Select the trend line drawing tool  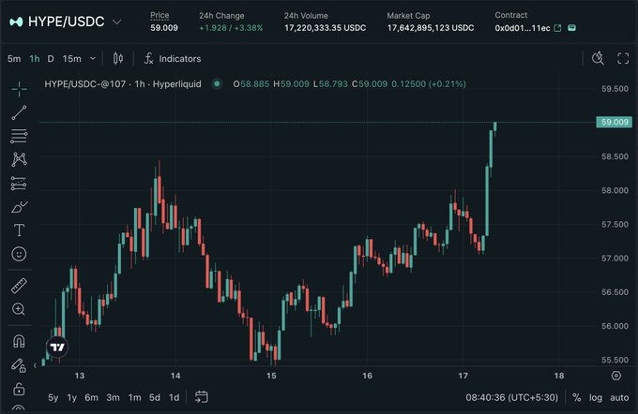[x=19, y=112]
